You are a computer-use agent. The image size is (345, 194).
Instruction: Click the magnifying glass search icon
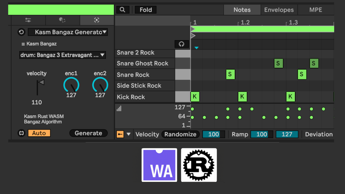pyautogui.click(x=123, y=10)
